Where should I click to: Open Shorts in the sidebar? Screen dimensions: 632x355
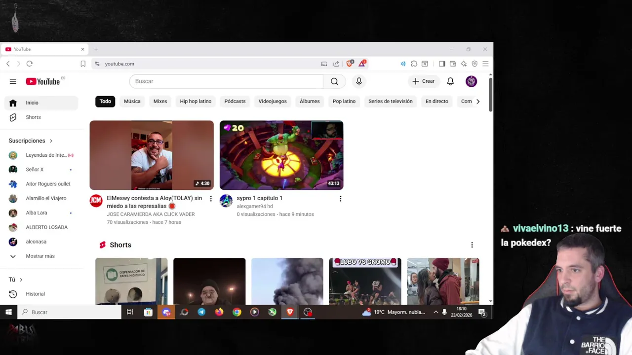(41, 117)
